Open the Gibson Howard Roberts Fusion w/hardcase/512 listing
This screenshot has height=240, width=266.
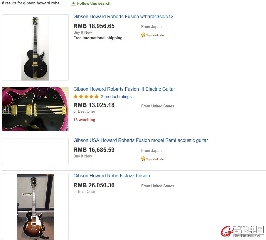(x=123, y=16)
